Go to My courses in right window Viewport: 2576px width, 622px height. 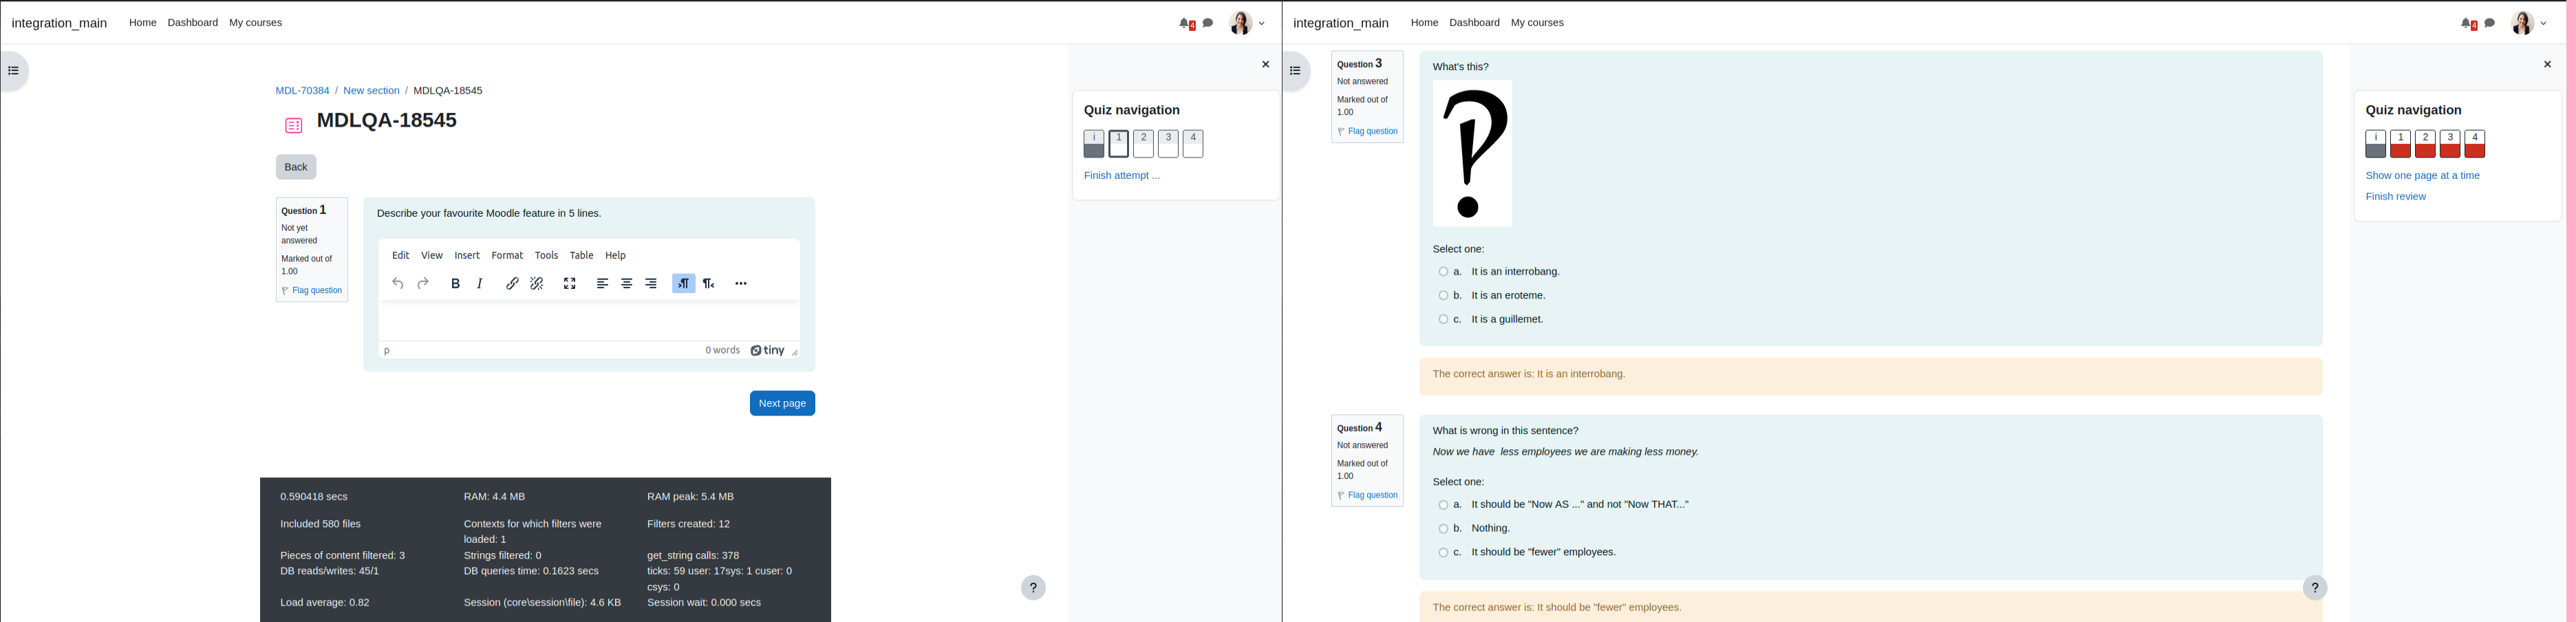point(1537,23)
